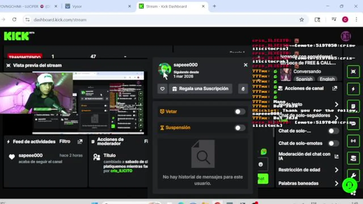Click the address bar dashboard.kick.com/stream
The image size is (363, 204).
tap(60, 20)
